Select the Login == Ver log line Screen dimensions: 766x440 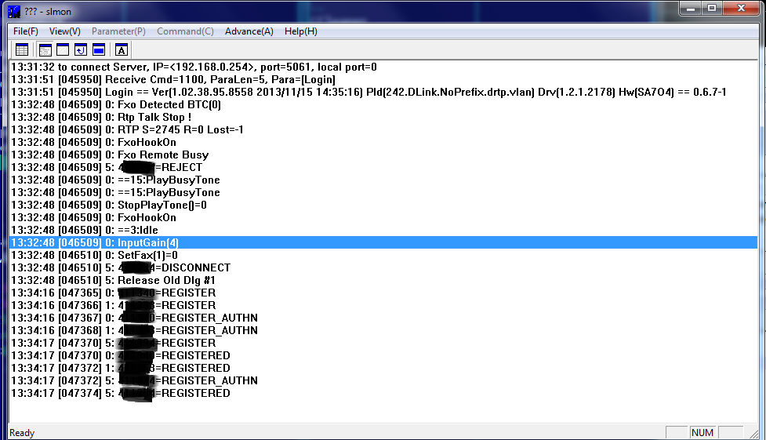[x=383, y=92]
